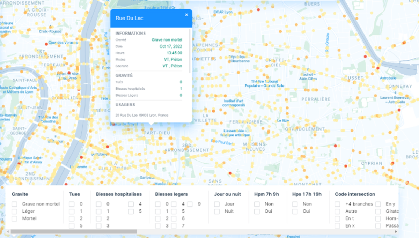The height and width of the screenshot is (238, 419).
Task: Tick the Mortel gravity checkbox
Action: [14, 219]
